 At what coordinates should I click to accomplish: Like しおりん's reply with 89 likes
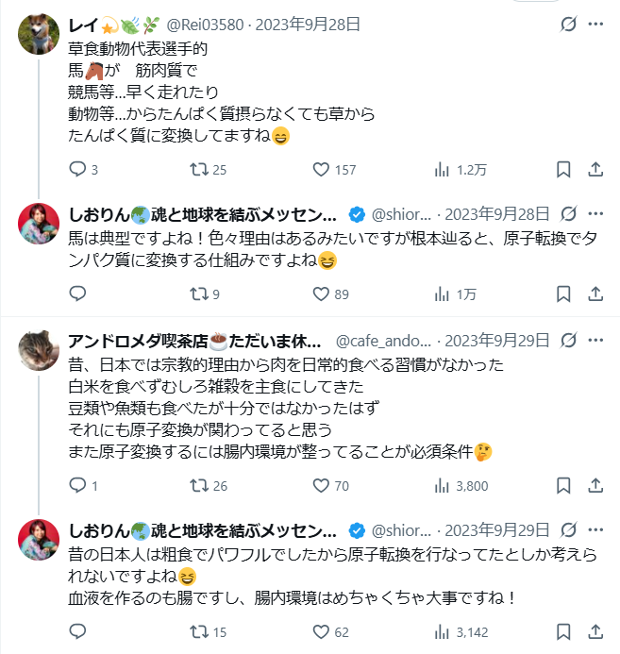pos(321,293)
